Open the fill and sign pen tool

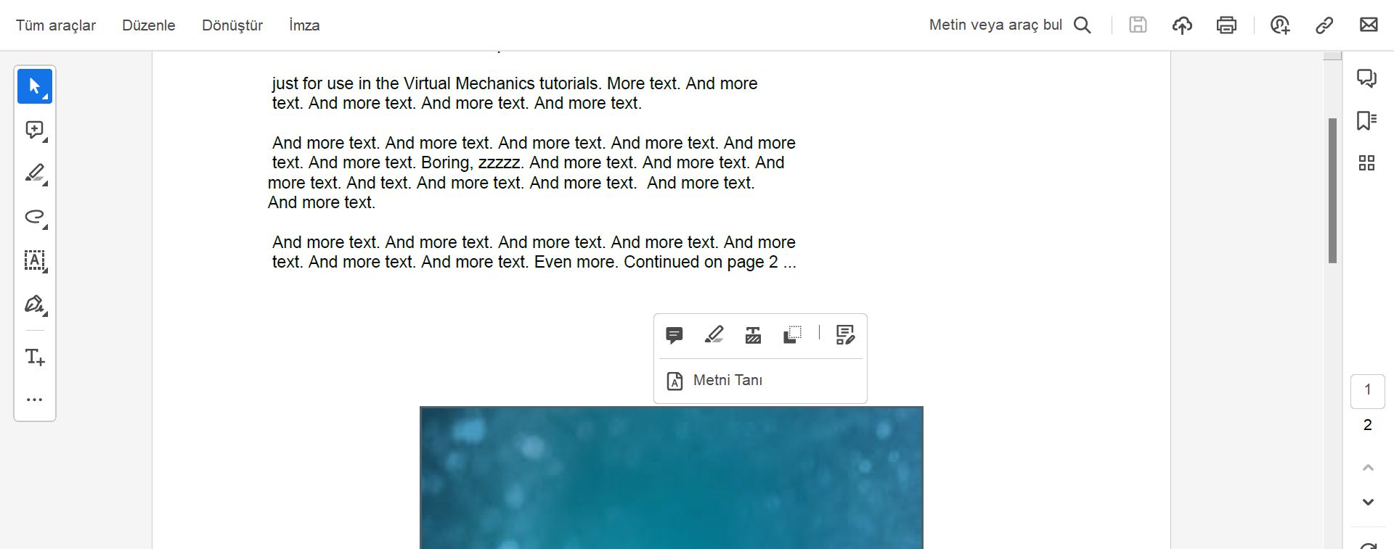(x=35, y=304)
